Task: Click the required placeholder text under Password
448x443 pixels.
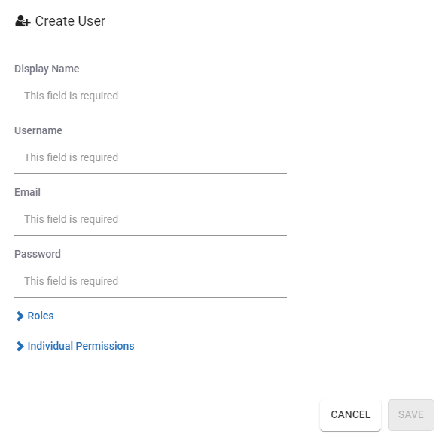Action: 71,281
